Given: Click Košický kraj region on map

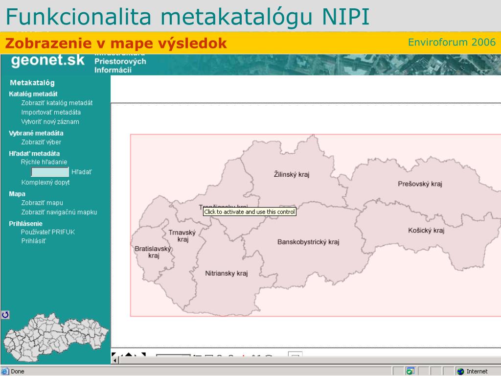Looking at the screenshot, I should [x=426, y=231].
